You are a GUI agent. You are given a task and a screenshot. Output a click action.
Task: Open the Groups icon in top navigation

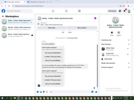[79, 11]
